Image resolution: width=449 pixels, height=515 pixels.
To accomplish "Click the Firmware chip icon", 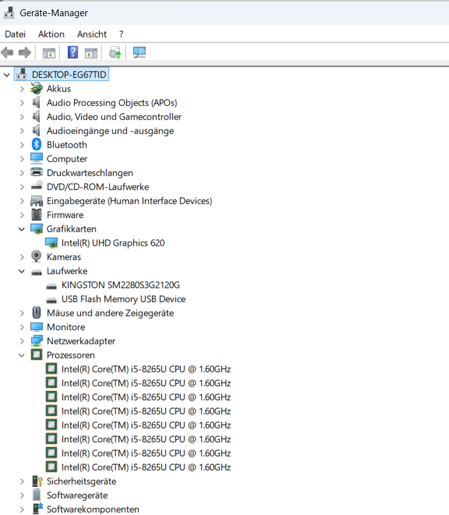I will coord(37,215).
